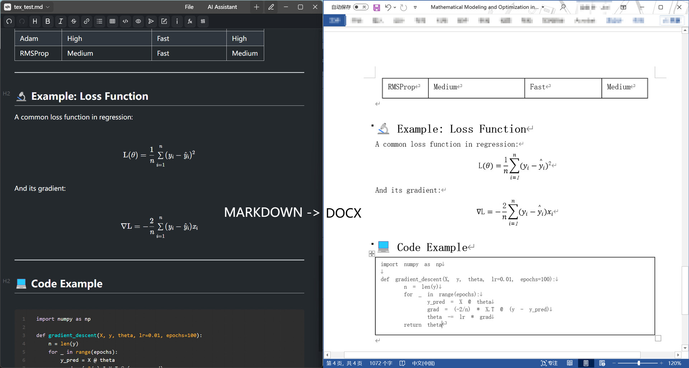This screenshot has width=689, height=368.
Task: Click the page count in Word status bar
Action: [x=344, y=363]
